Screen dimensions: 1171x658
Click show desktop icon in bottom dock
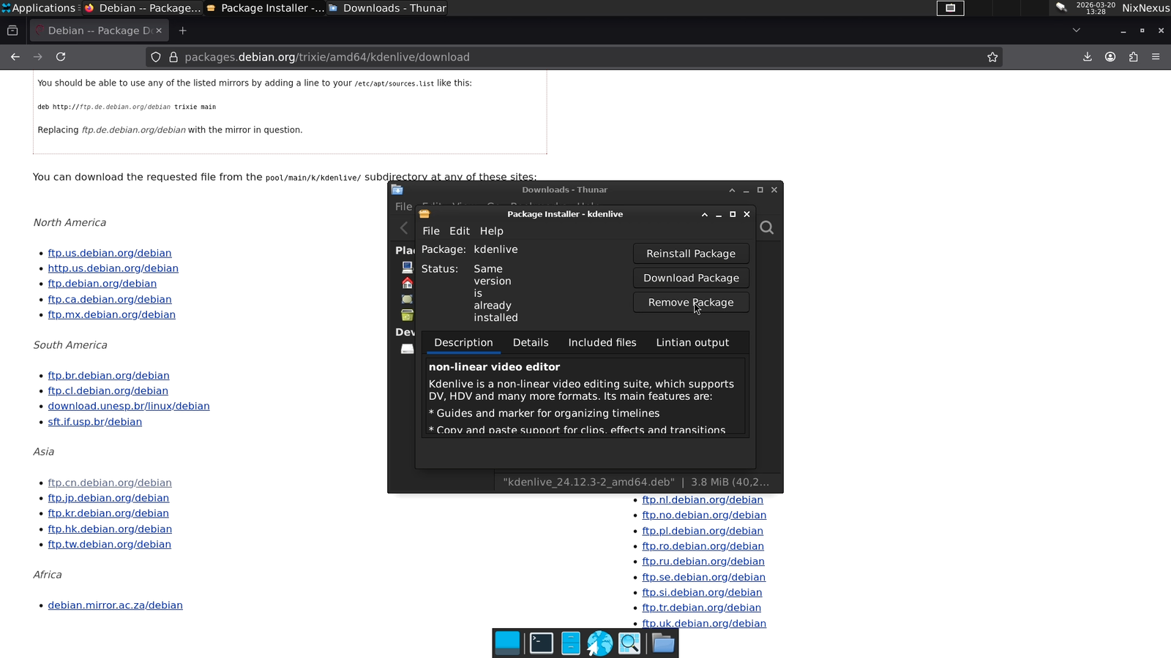click(507, 643)
